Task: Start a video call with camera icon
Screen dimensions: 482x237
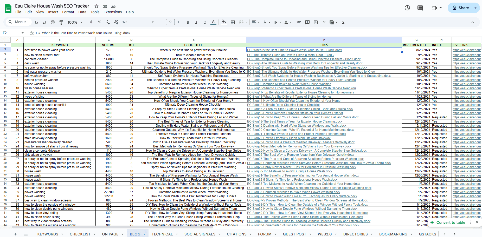Action: pos(434,8)
